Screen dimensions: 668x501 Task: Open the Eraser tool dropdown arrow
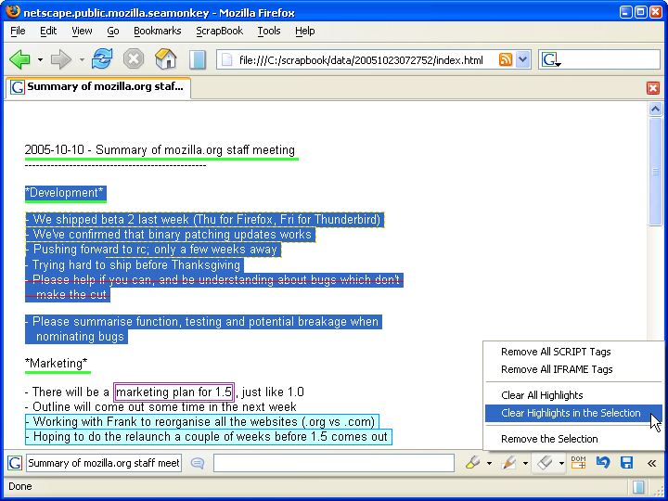click(561, 464)
